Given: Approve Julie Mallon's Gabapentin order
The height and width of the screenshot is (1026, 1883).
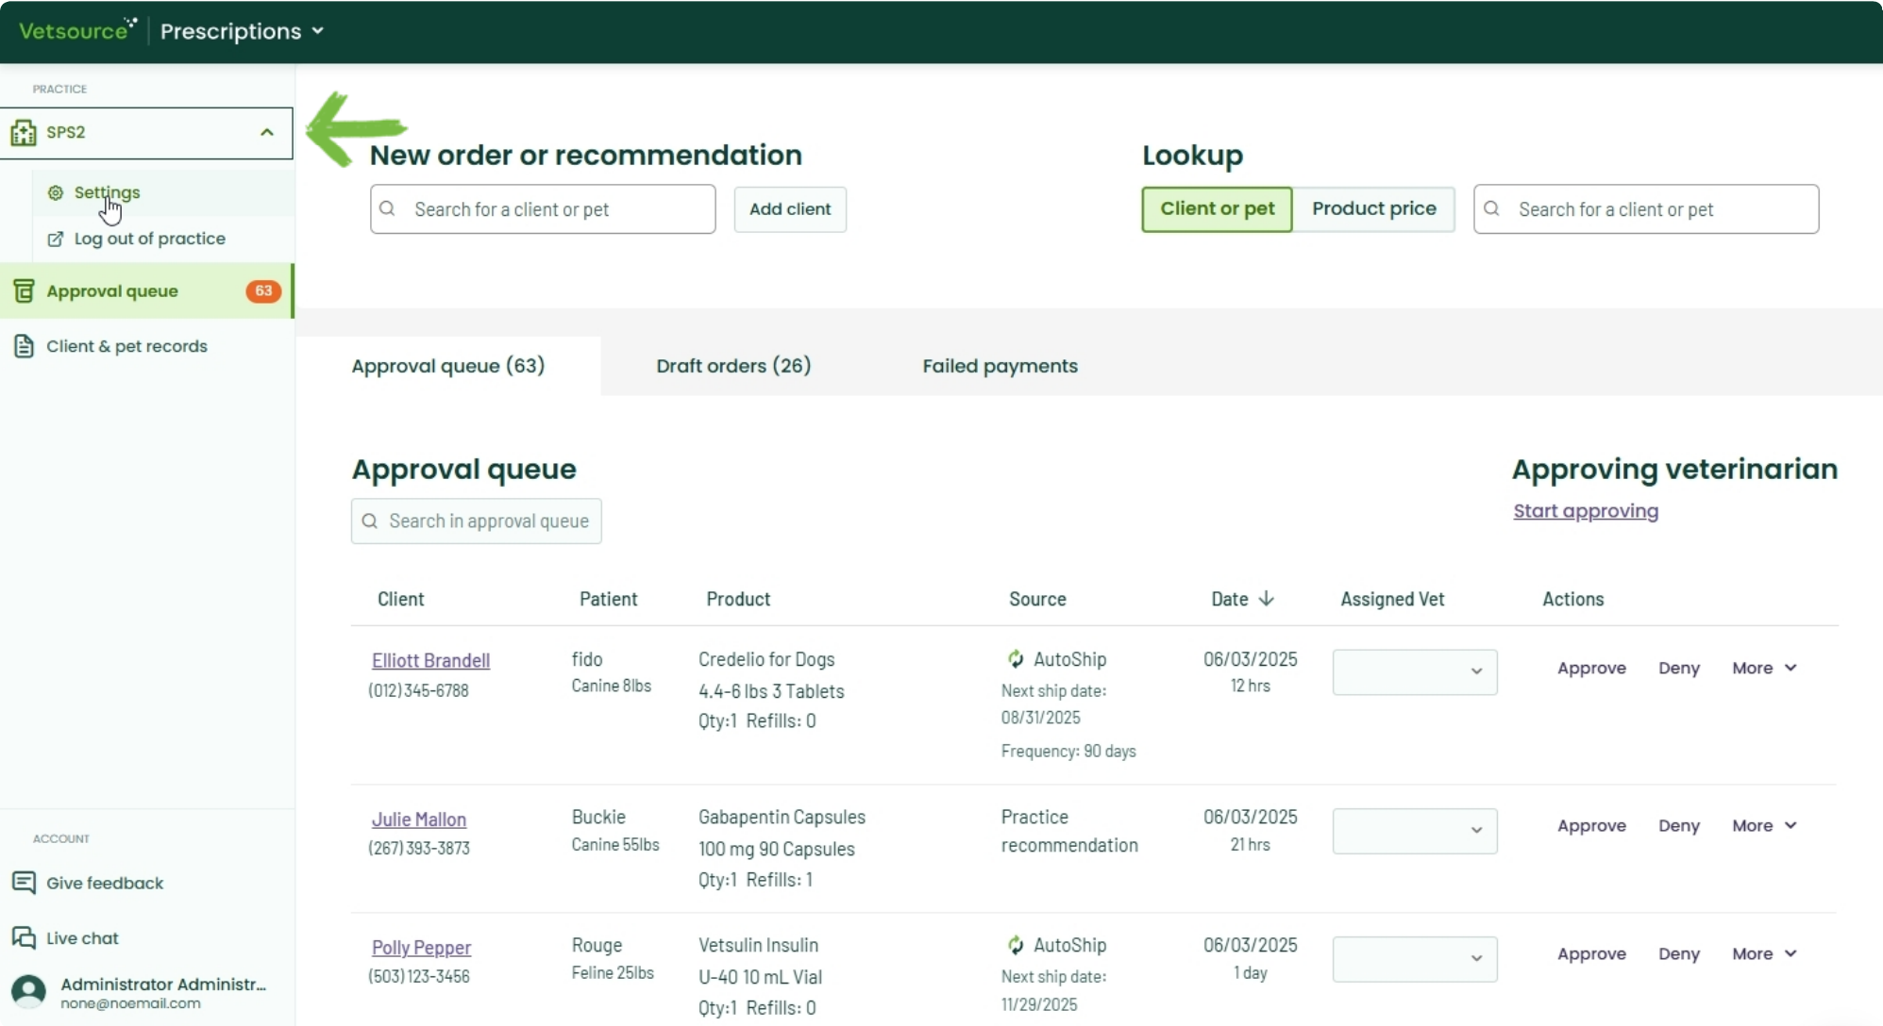Looking at the screenshot, I should (1591, 825).
